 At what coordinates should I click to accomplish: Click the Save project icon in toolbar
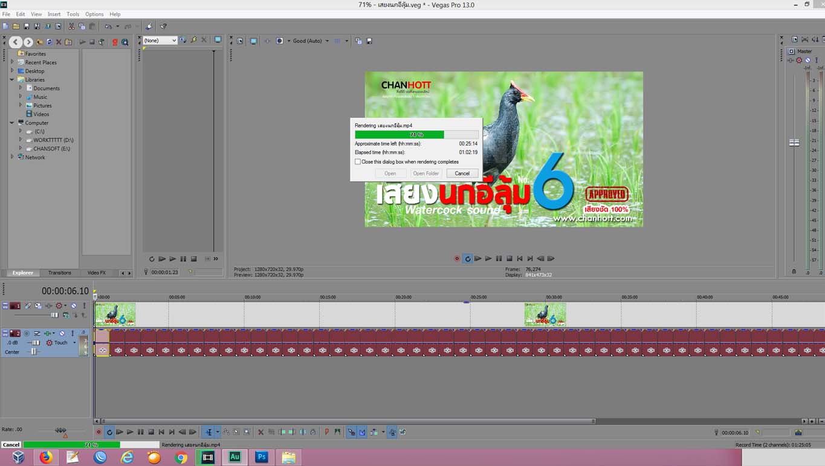(27, 26)
